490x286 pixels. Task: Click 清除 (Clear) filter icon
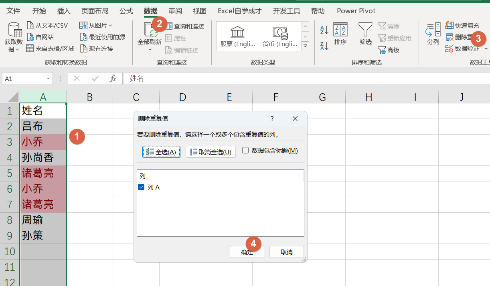tap(382, 26)
